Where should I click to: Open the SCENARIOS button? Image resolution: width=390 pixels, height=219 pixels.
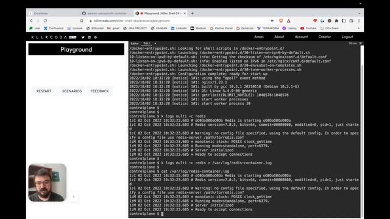[x=72, y=91]
